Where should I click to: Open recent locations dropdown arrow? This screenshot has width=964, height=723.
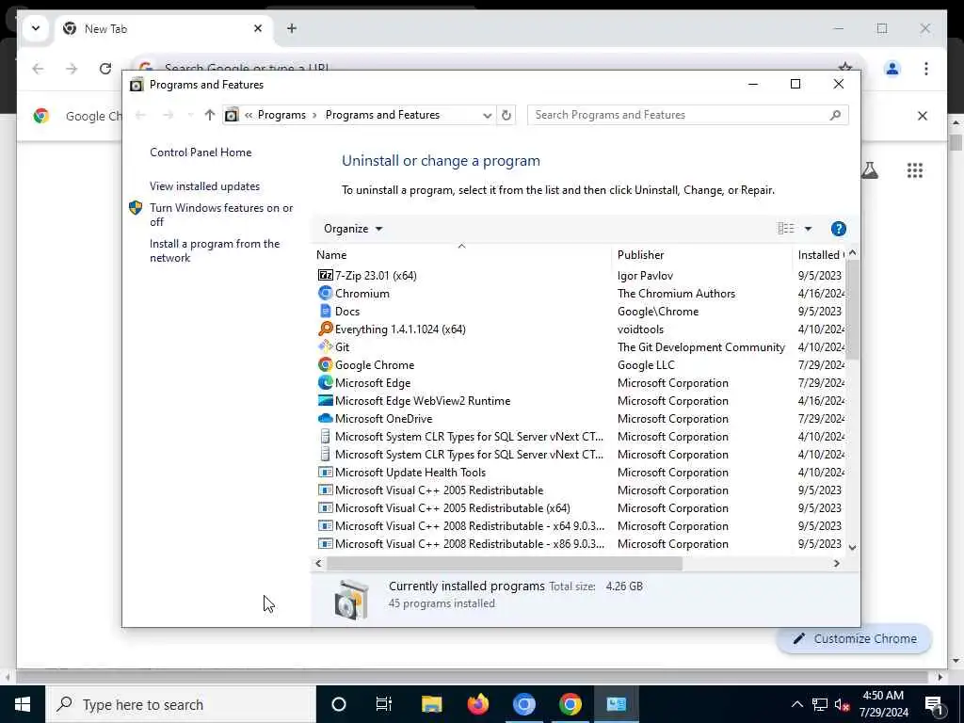coord(190,115)
